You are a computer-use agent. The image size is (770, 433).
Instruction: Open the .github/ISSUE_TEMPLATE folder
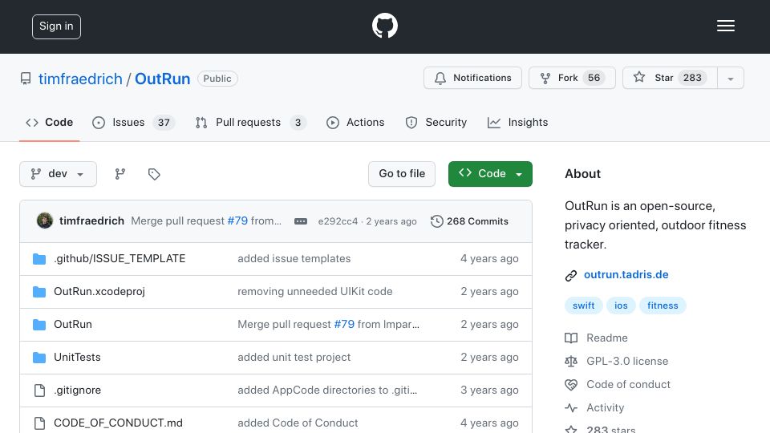(120, 259)
